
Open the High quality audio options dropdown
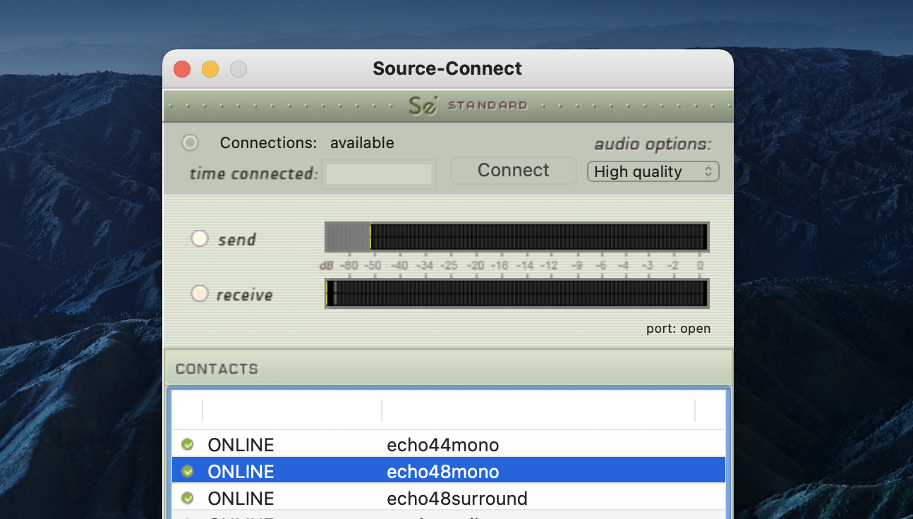click(653, 172)
